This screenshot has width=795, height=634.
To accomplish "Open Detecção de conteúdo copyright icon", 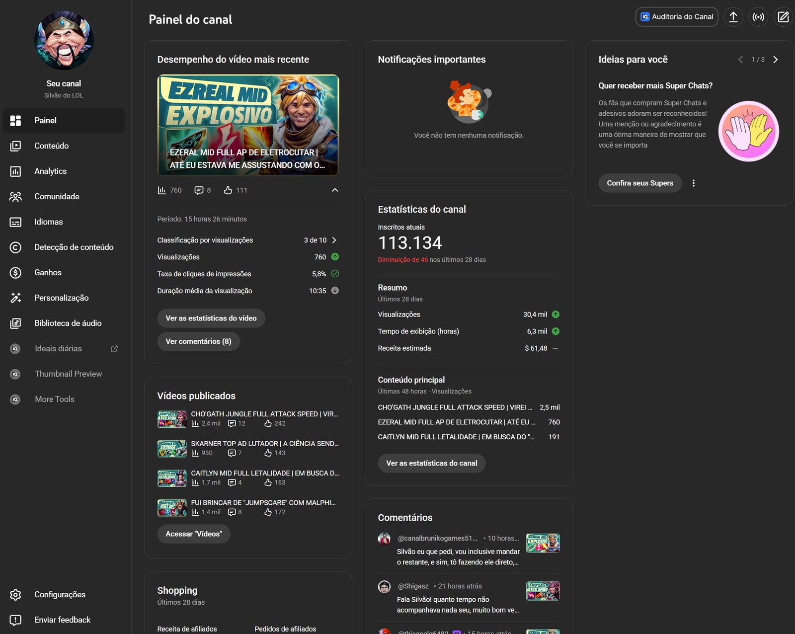I will tap(15, 247).
